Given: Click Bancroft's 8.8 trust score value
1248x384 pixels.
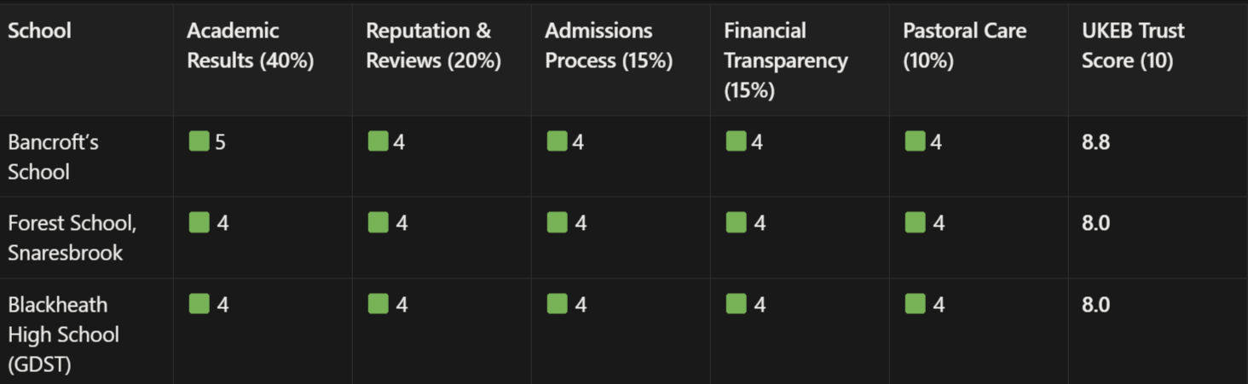Looking at the screenshot, I should point(1095,142).
